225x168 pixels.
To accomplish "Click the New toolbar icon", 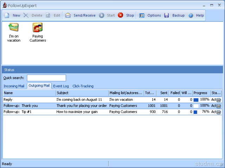I will pos(7,15).
